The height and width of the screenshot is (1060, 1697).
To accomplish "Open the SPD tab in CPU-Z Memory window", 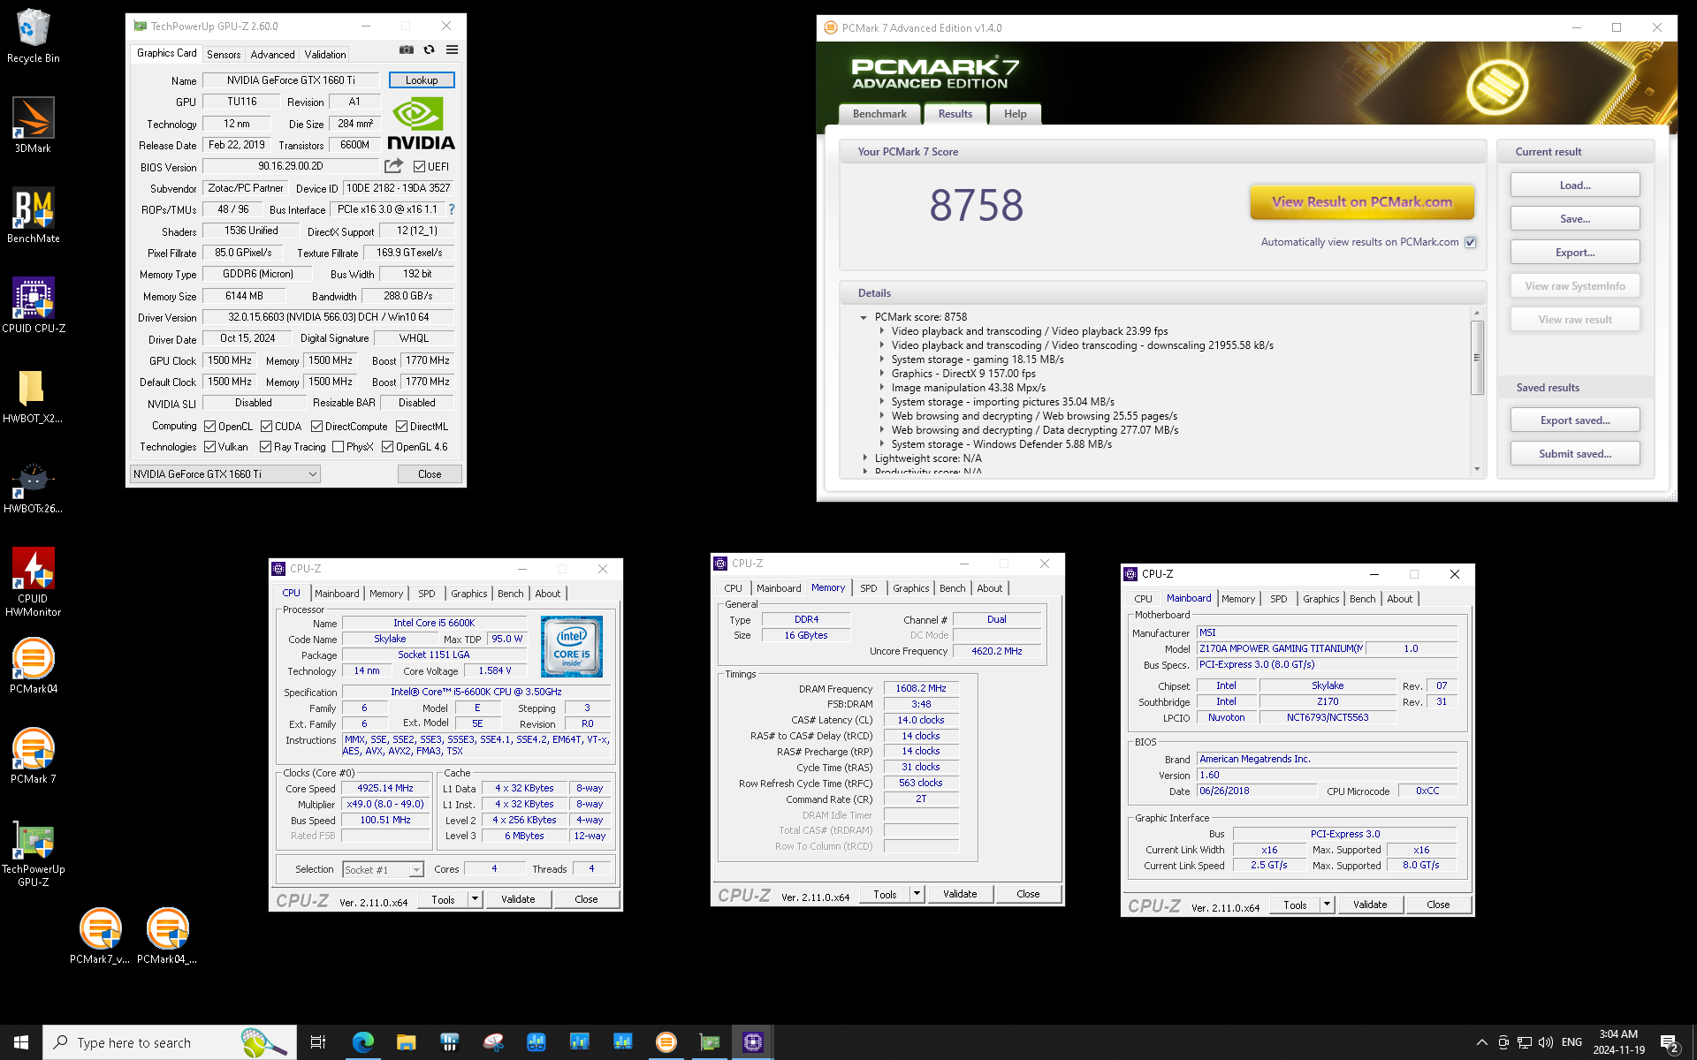I will tap(869, 588).
